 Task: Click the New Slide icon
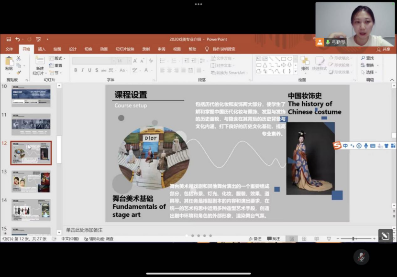point(39,61)
